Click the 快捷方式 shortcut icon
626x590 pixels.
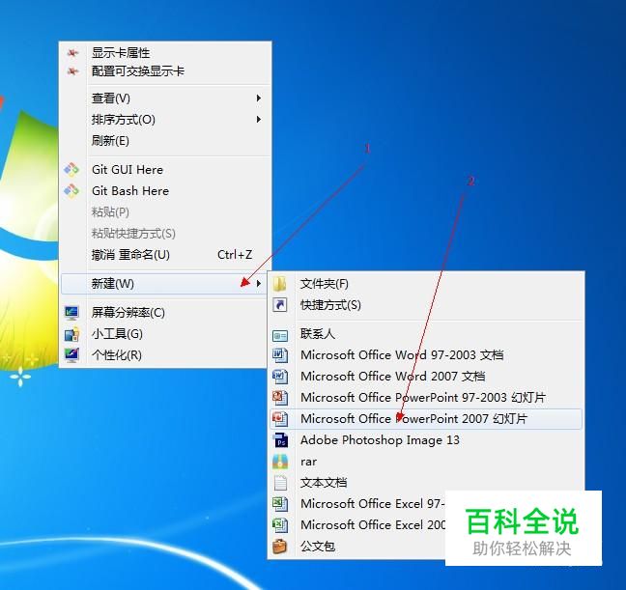click(280, 305)
